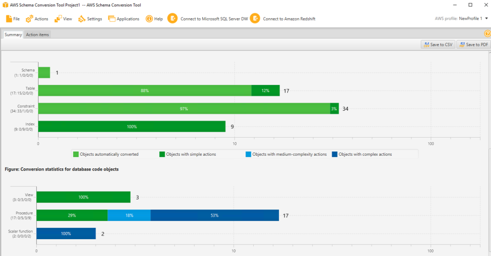The image size is (491, 256).
Task: Click the dark green simple actions swatch
Action: [x=162, y=154]
